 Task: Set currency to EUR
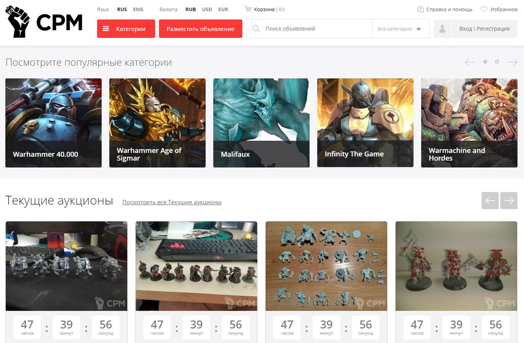pos(223,9)
